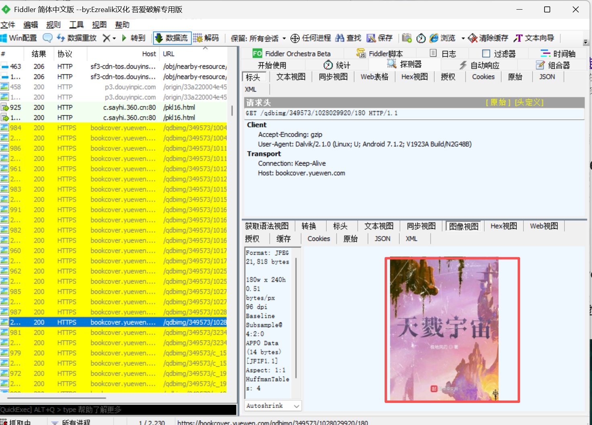
Task: Click the Find (查找) binoculars icon
Action: tap(340, 38)
